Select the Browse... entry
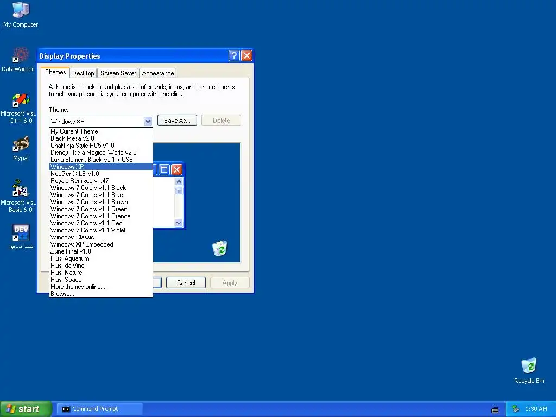 coord(100,294)
